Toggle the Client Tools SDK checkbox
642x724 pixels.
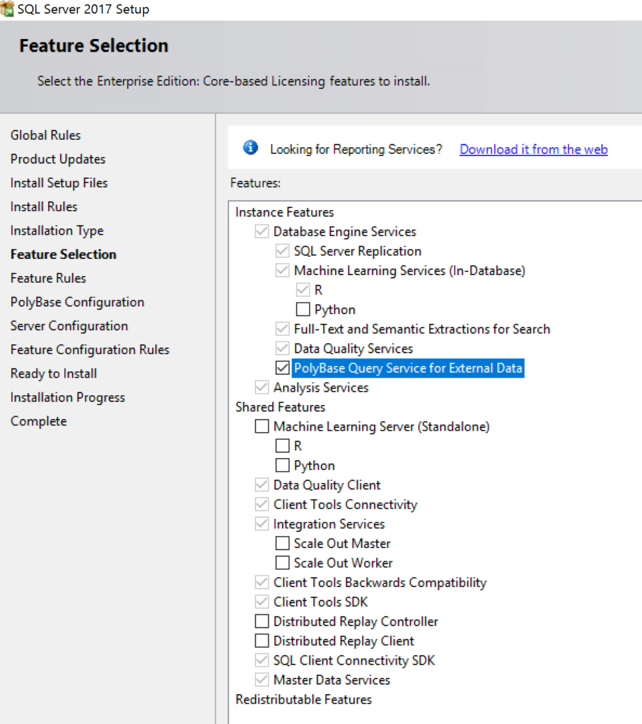(262, 602)
